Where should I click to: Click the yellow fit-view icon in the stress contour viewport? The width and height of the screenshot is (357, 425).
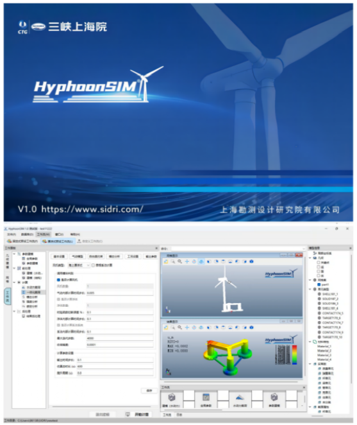pyautogui.click(x=166, y=327)
